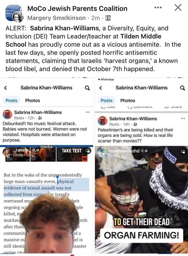Tap the group audience icon after 2m

(108, 18)
